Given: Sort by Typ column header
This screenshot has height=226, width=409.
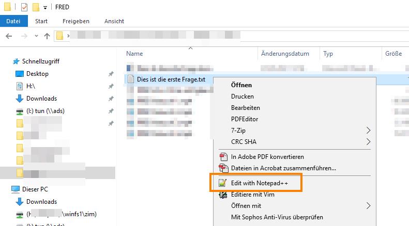Looking at the screenshot, I should point(328,54).
